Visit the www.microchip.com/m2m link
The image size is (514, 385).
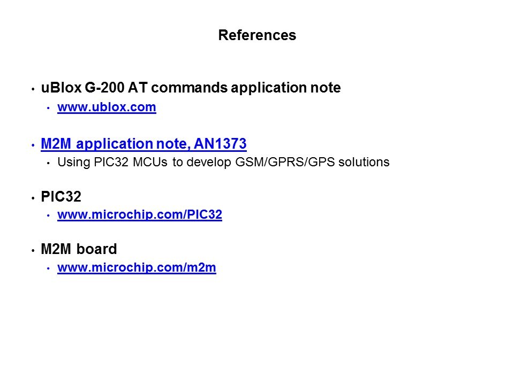tap(136, 269)
